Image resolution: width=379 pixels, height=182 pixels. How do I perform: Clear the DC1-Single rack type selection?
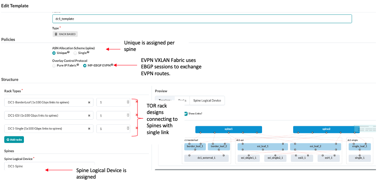pos(89,128)
